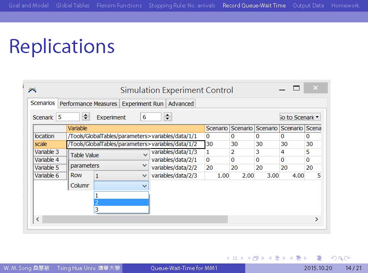Click the FlexSim logo icon in dialog title bar
Viewport: 368px width, 273px height.
[32, 90]
